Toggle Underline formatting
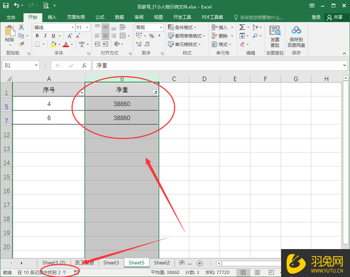Screen dimensions: 350x277 click(54, 36)
